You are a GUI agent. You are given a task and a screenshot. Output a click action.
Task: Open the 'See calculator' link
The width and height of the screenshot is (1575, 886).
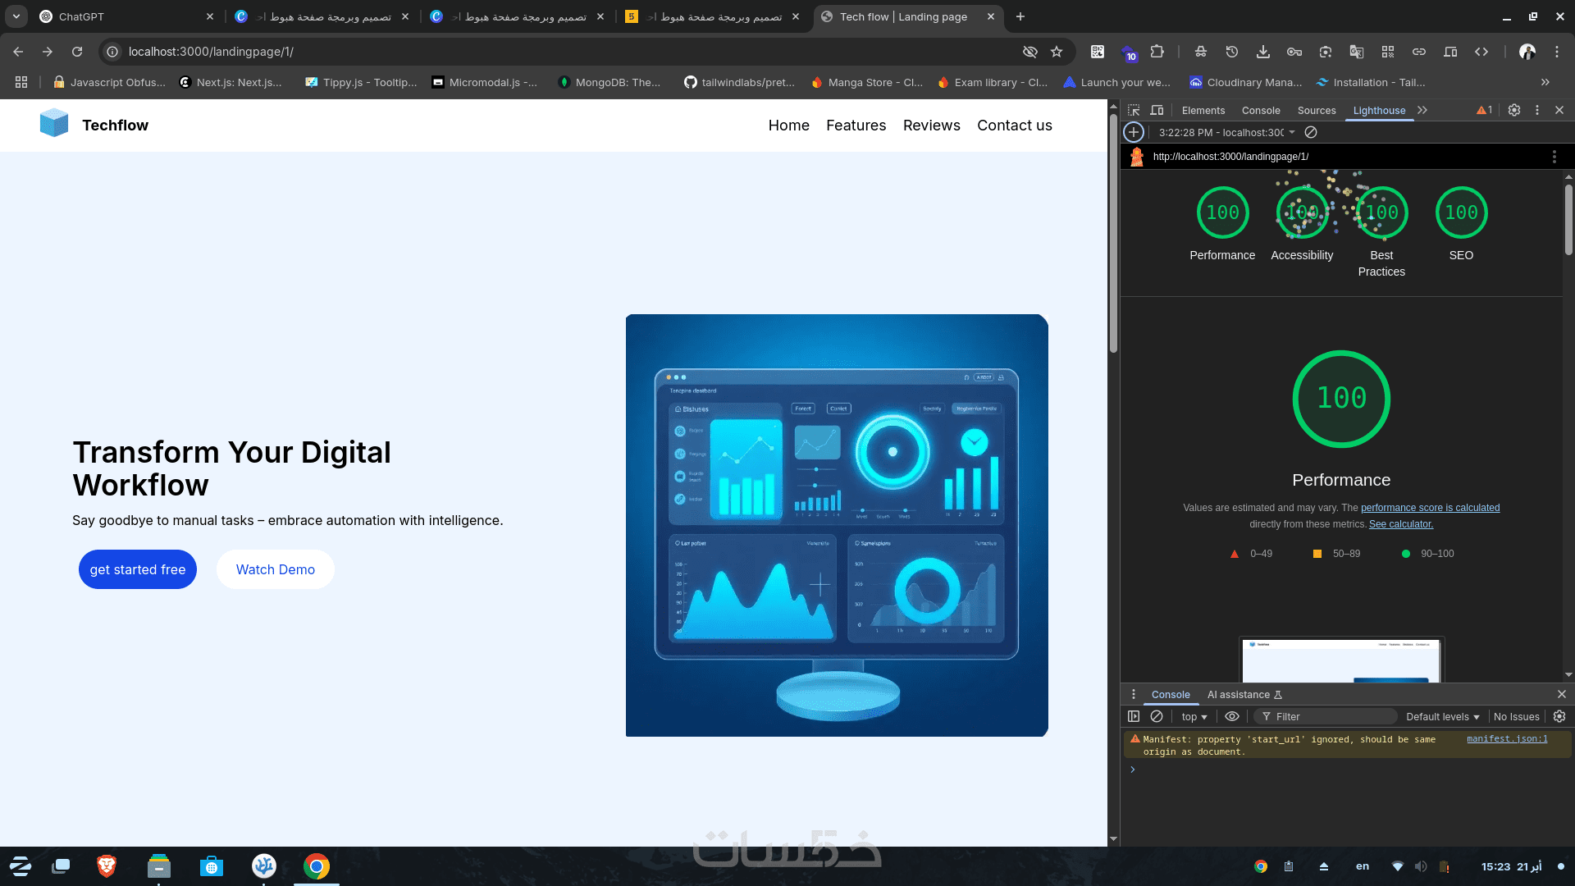pyautogui.click(x=1401, y=524)
